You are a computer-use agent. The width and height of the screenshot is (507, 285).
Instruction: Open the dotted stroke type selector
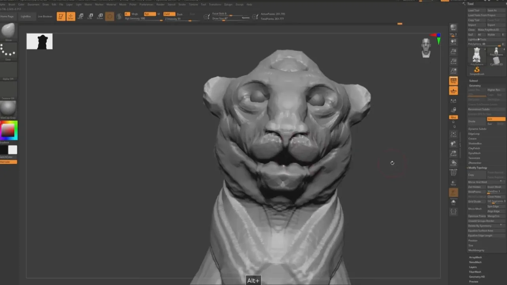(8, 51)
